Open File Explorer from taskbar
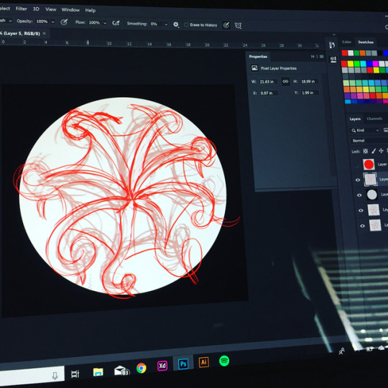Screen dimensions: 388x388 98,372
